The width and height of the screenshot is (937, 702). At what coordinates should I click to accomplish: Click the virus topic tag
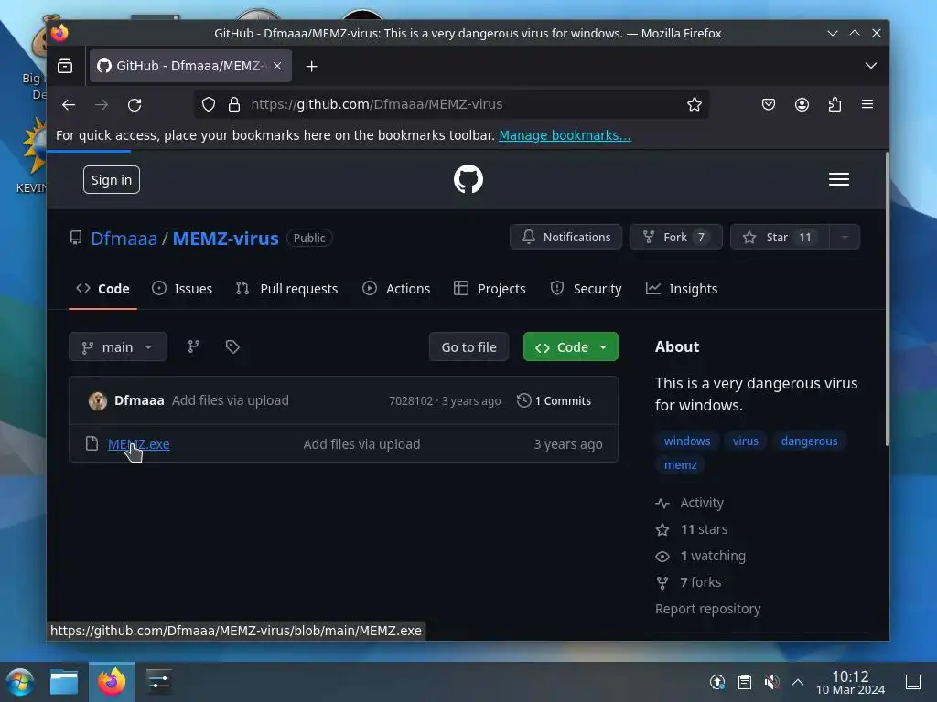745,441
